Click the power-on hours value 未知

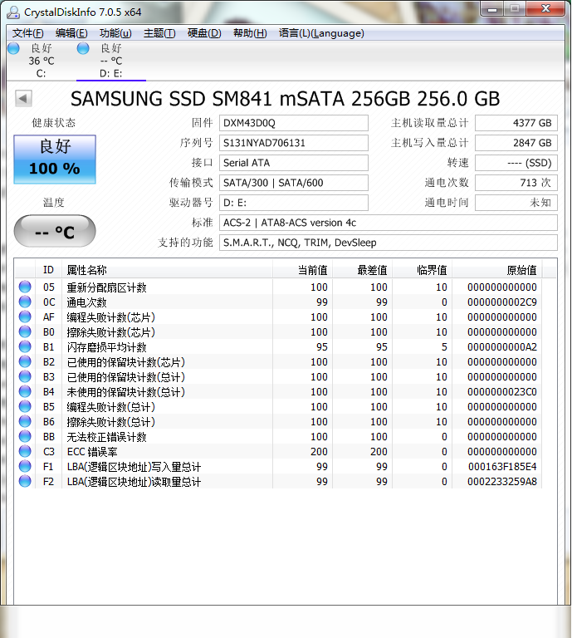(516, 203)
